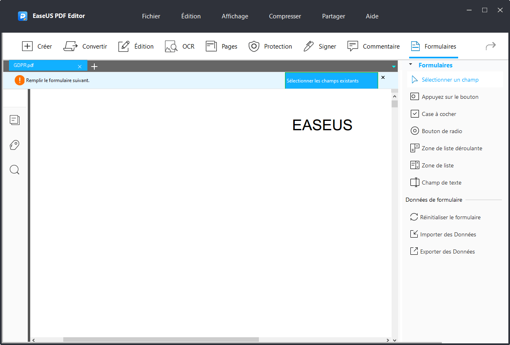510x345 pixels.
Task: Click the horizontal scrollbar thumb
Action: (x=161, y=340)
